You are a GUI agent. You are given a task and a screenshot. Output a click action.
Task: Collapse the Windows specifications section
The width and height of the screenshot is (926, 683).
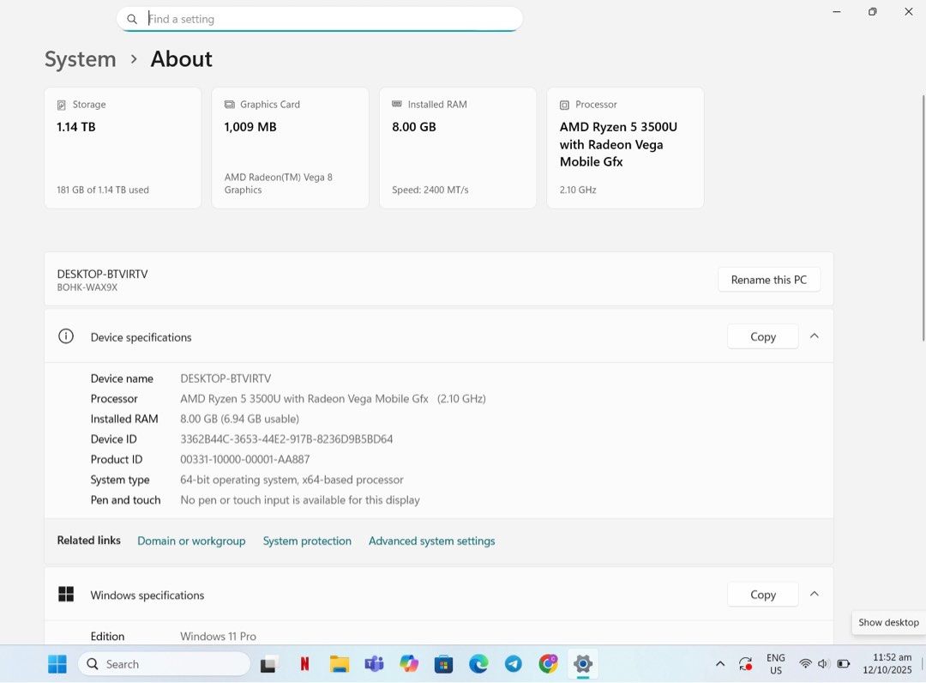coord(814,594)
